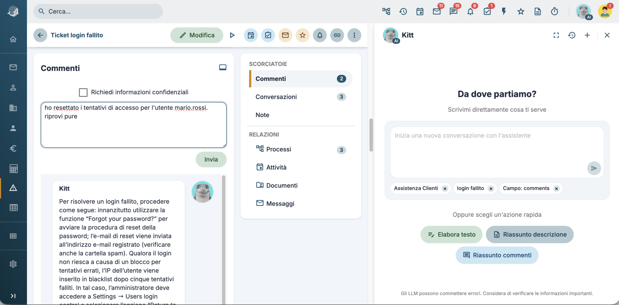Click into the comment text area
Viewport: 619px width, 305px height.
pyautogui.click(x=134, y=125)
